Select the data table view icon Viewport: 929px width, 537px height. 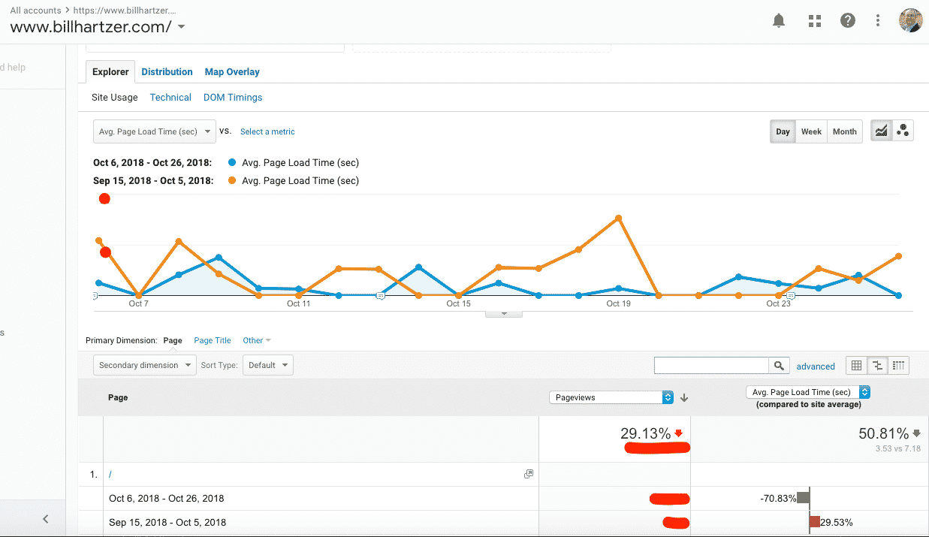856,366
